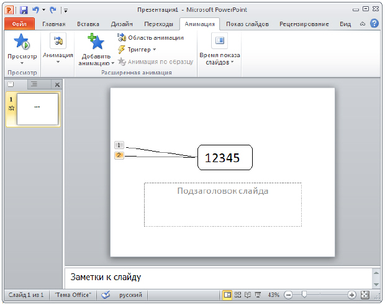The width and height of the screenshot is (385, 305).
Task: Select animation marker 2 on the slide
Action: [119, 155]
